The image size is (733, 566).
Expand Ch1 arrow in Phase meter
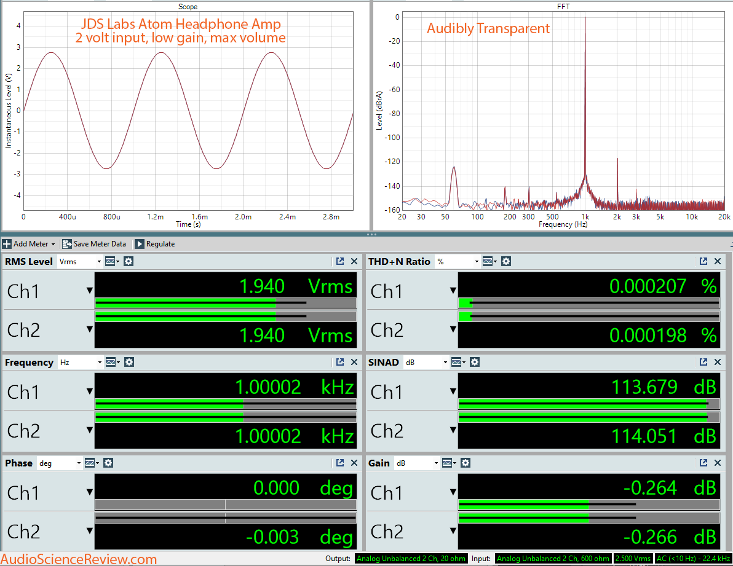coord(89,492)
